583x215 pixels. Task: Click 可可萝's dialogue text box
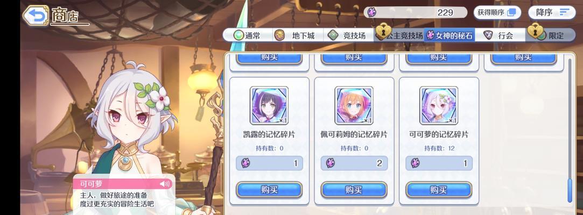coord(123,194)
